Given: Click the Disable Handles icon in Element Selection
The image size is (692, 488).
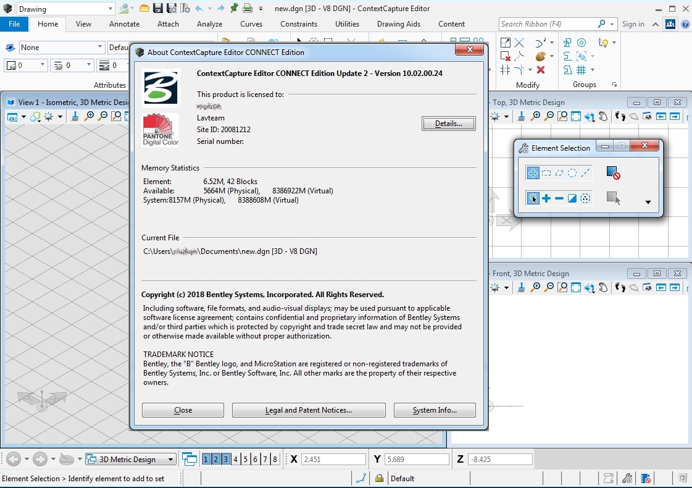Looking at the screenshot, I should tap(613, 173).
